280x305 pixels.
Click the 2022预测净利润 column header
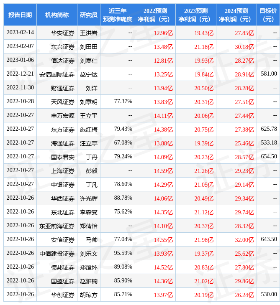click(155, 15)
